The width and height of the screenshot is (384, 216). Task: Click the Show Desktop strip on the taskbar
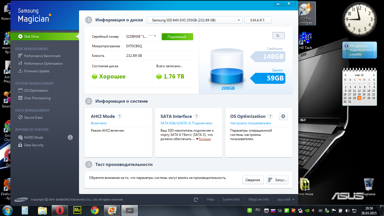coord(382,210)
